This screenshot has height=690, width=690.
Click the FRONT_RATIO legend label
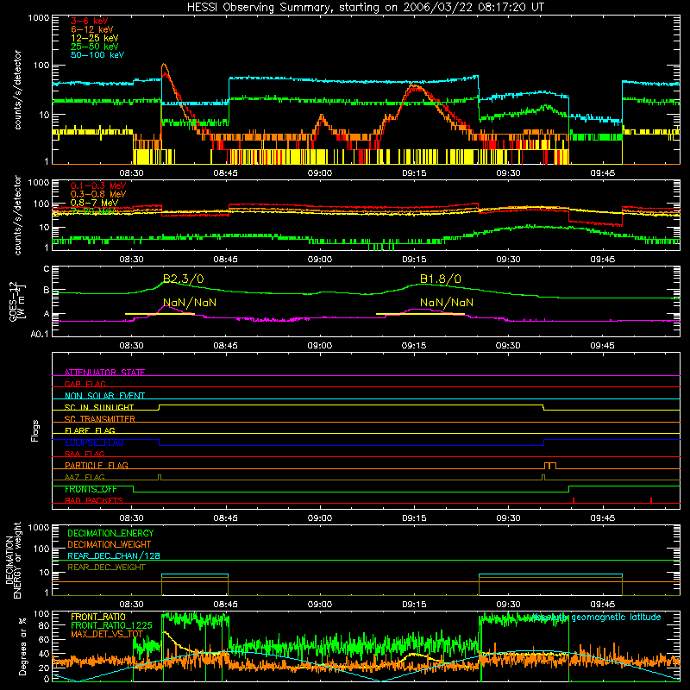click(98, 617)
